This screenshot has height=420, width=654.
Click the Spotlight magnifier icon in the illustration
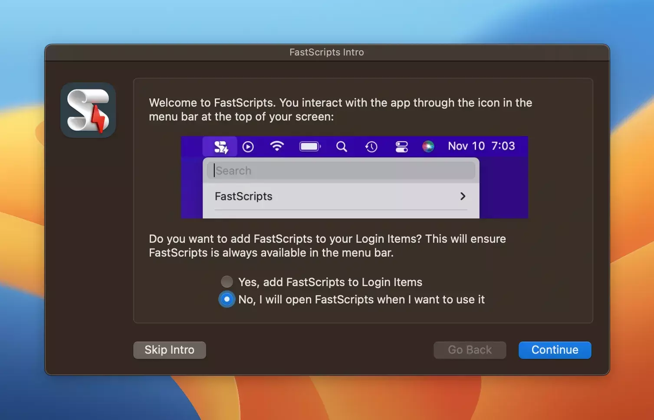[342, 147]
